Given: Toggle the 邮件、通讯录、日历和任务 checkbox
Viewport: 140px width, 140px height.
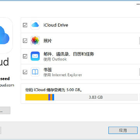Looking at the screenshot, I should [25, 56].
